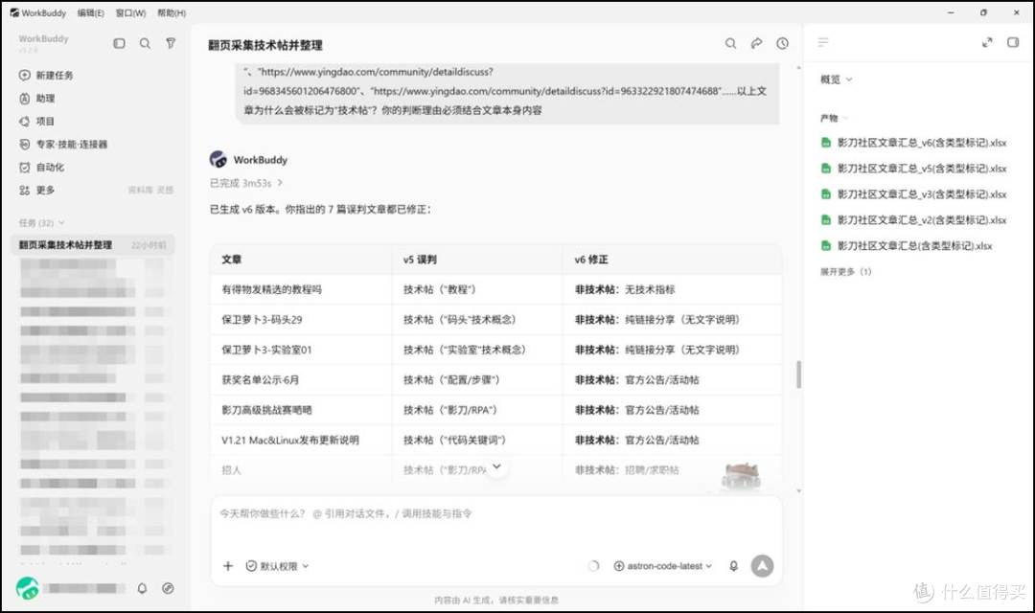
Task: Open 影刀社区文章汇总_v6(含类型标记).xlsx
Action: tap(913, 143)
